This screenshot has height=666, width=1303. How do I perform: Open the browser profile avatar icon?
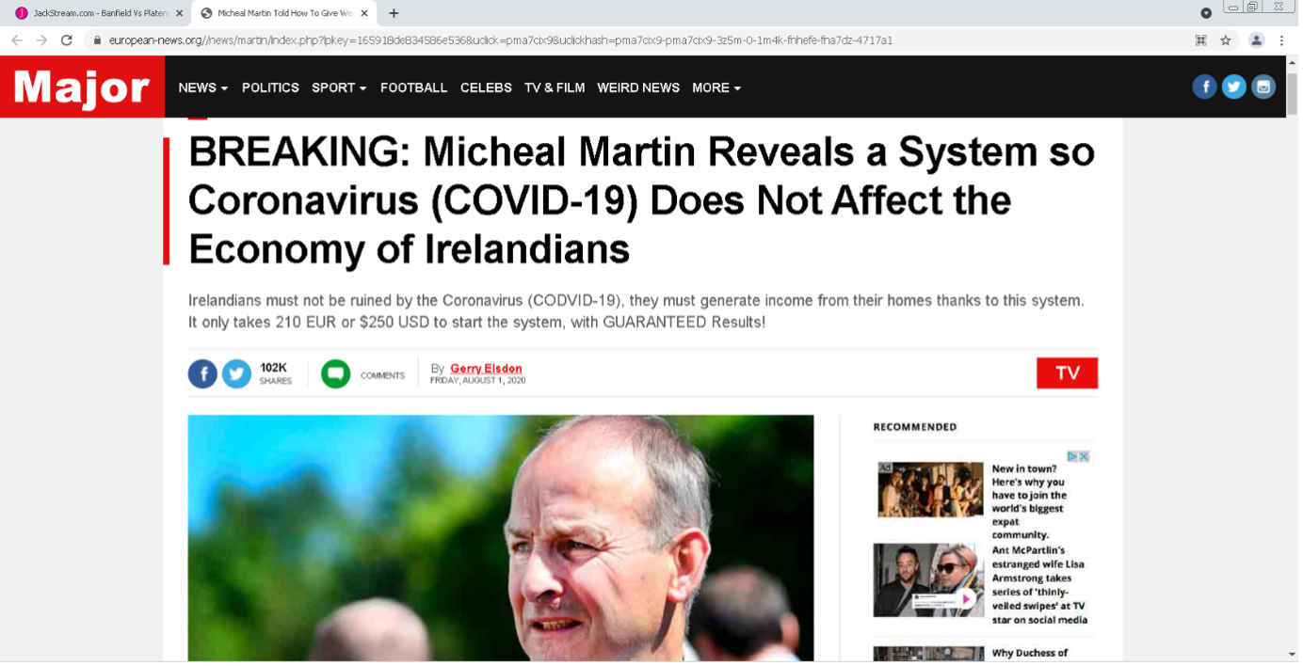coord(1256,40)
